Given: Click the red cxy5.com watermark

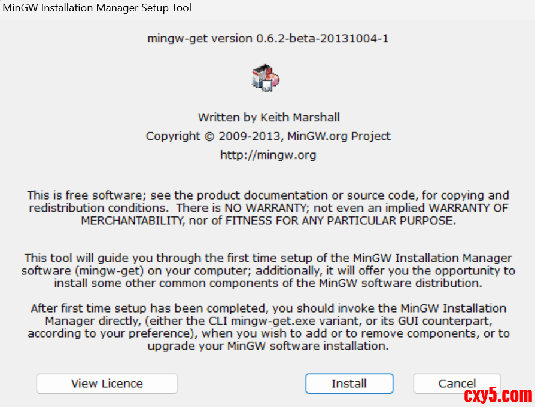Looking at the screenshot, I should 498,396.
